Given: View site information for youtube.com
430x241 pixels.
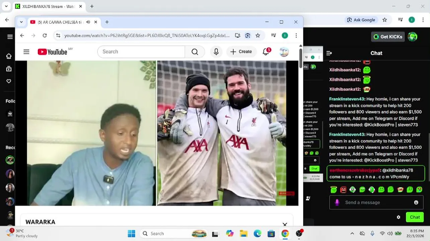Looking at the screenshot, I should (58, 35).
